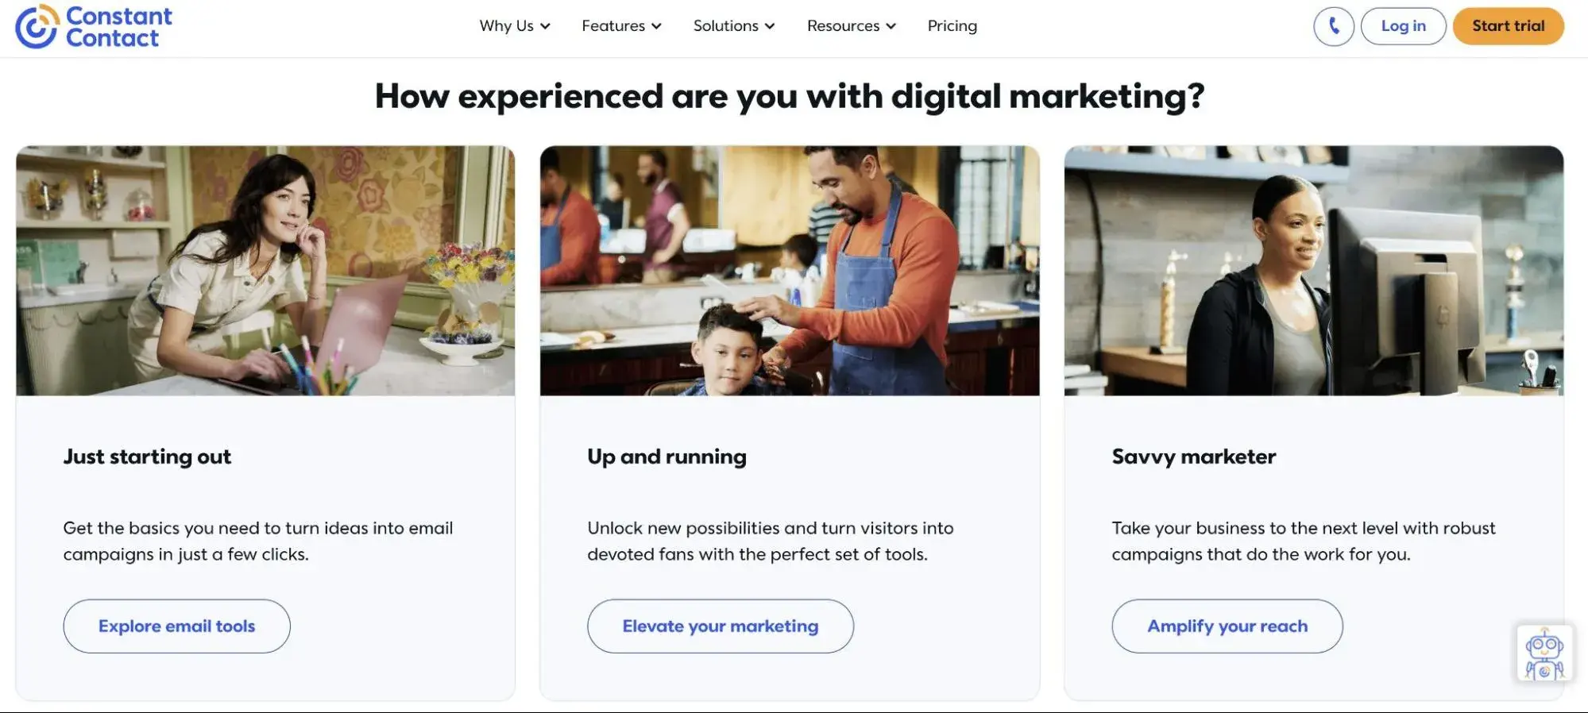The image size is (1588, 713).
Task: Click the Start trial button
Action: pyautogui.click(x=1508, y=26)
